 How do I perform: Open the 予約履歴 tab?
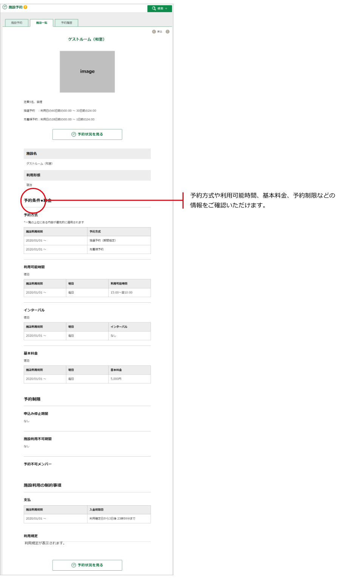tap(66, 23)
